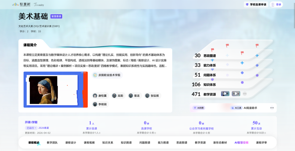Switch to 新形态教材 tab
This screenshot has height=151, width=295.
220,143
